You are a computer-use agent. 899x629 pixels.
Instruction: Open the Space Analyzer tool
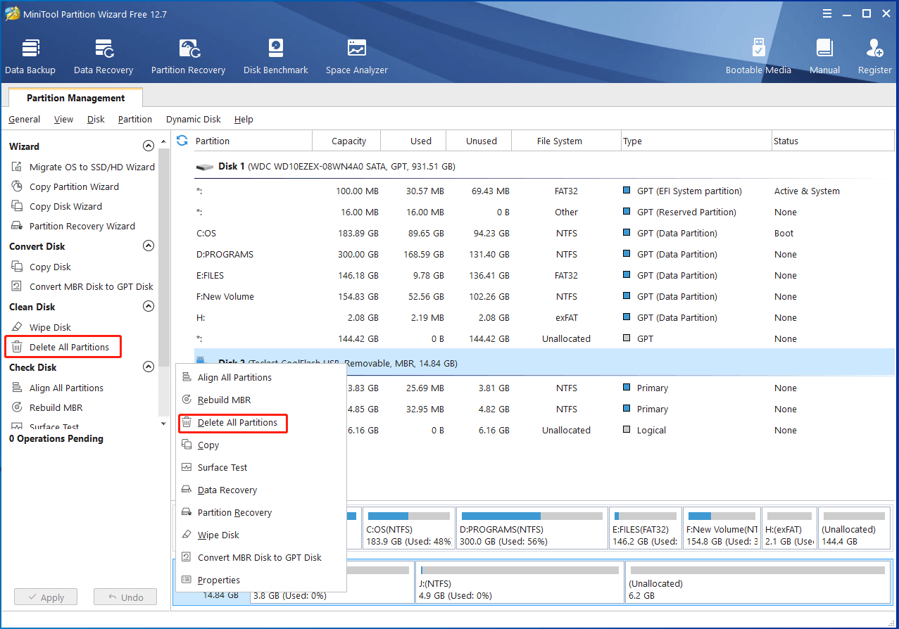pos(357,56)
